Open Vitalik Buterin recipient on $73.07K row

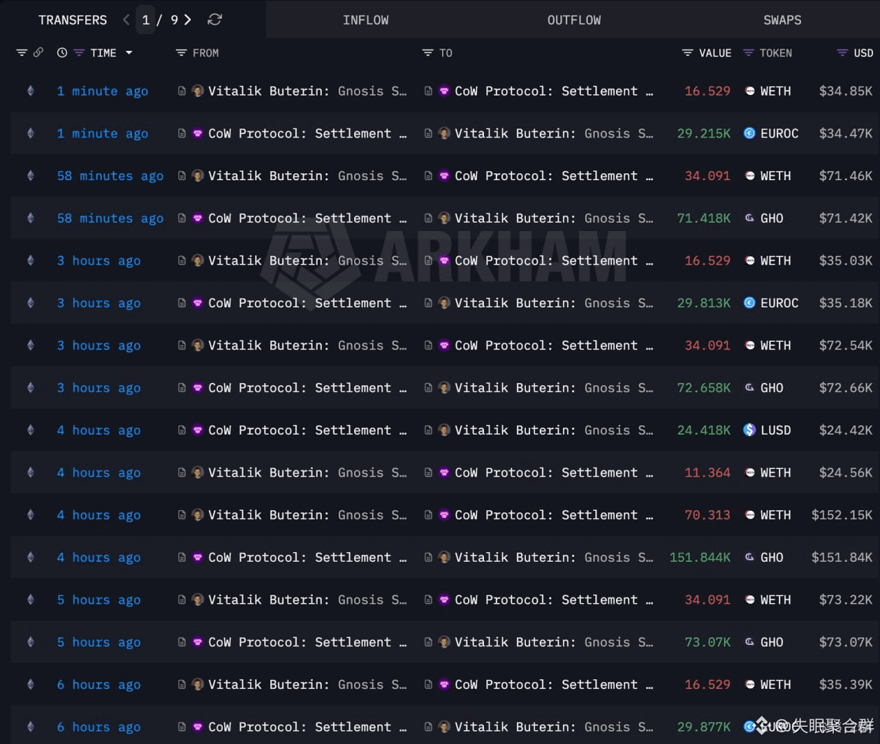554,642
